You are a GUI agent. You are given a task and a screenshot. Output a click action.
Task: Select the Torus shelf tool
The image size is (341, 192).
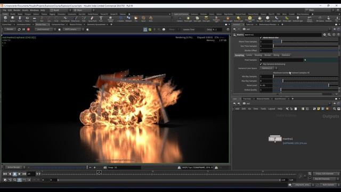[x=27, y=19]
